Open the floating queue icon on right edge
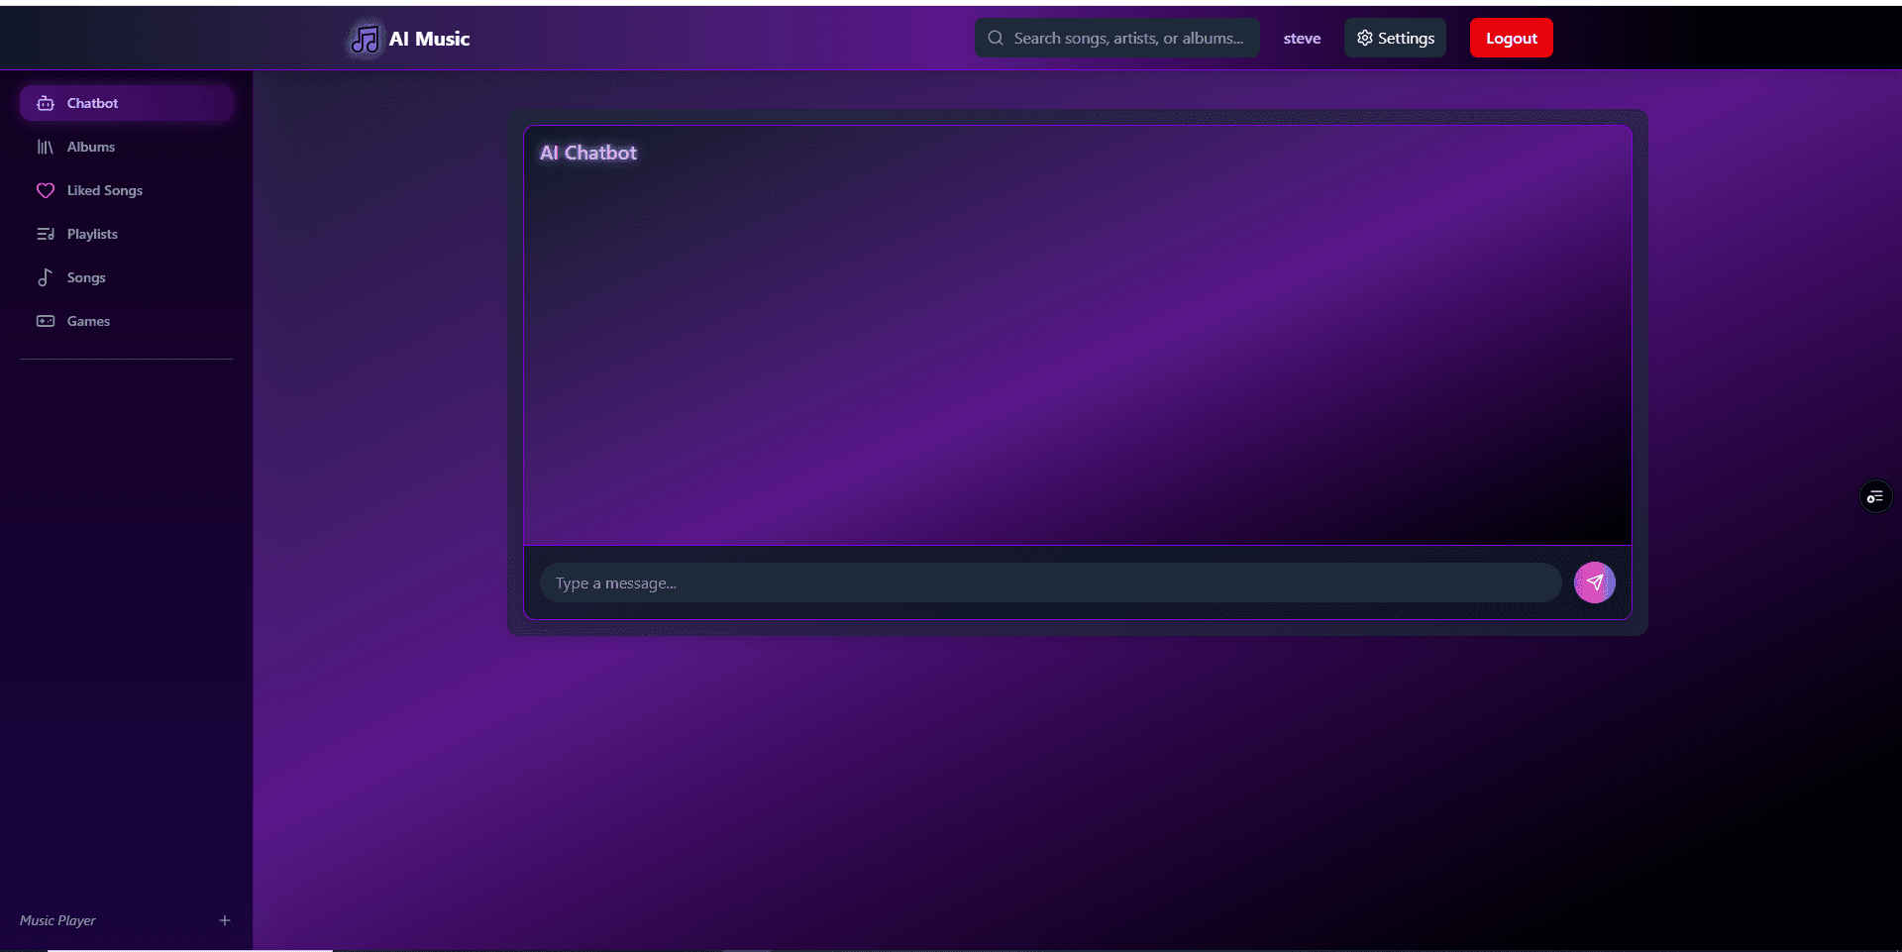The width and height of the screenshot is (1902, 952). pyautogui.click(x=1874, y=496)
